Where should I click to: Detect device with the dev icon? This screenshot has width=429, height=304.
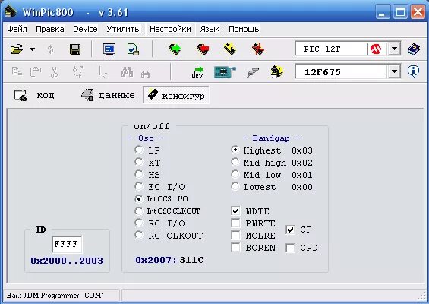(x=197, y=71)
